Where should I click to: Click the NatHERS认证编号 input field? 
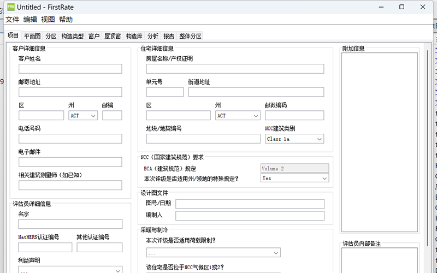(x=45, y=247)
